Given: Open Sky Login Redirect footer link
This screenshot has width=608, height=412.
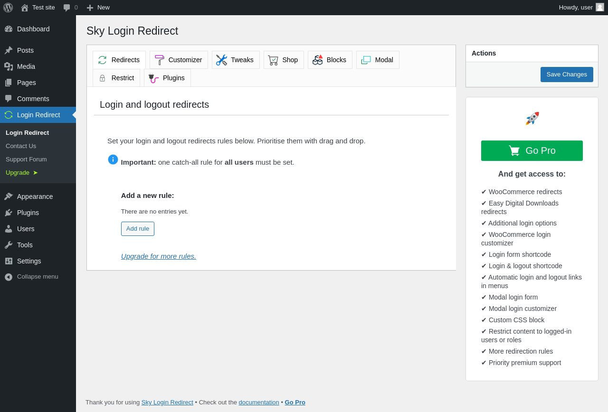Looking at the screenshot, I should tap(167, 403).
